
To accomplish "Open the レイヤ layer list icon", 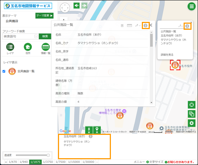I will pos(10,47).
